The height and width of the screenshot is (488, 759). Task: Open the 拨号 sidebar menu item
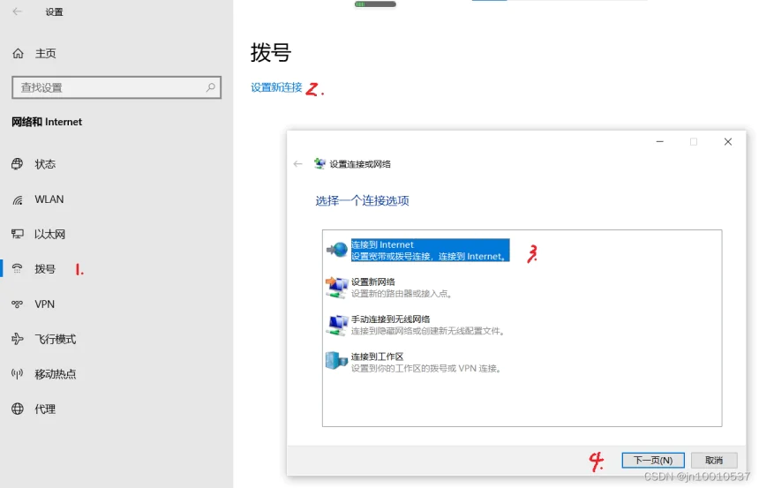[x=45, y=269]
